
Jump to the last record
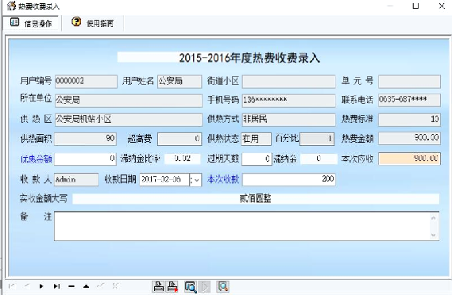click(x=56, y=286)
